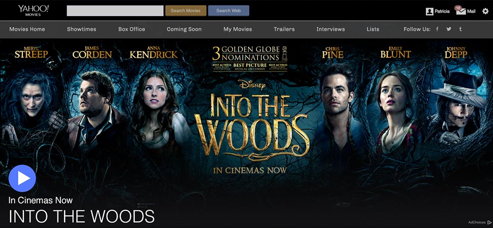
Task: Open the settings gear icon
Action: coord(485,11)
